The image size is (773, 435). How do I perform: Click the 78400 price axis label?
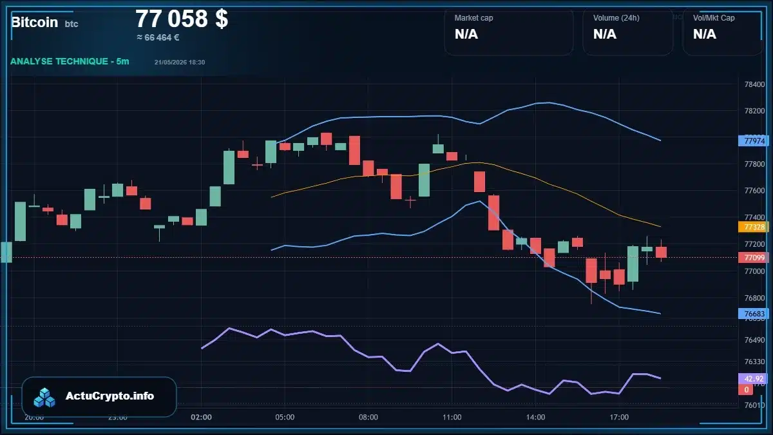pyautogui.click(x=754, y=84)
